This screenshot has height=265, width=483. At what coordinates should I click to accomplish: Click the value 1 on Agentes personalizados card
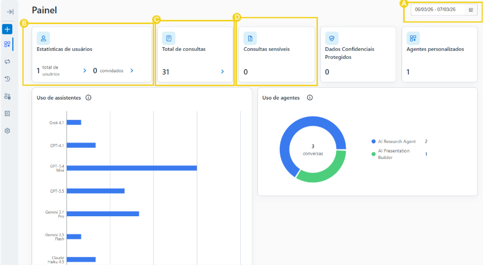[x=408, y=72]
